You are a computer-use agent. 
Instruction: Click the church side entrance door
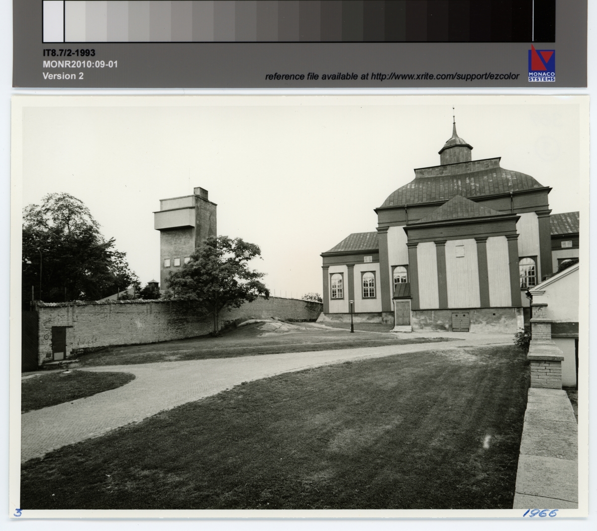(402, 313)
